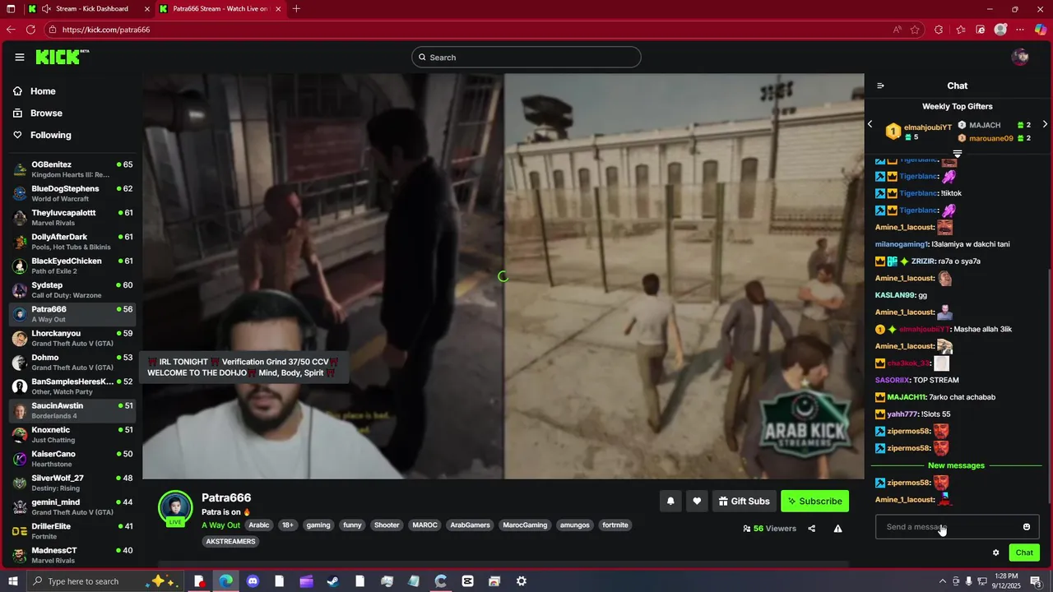Screen dimensions: 1053x592
Task: Open Discord from the taskbar
Action: [x=253, y=581]
